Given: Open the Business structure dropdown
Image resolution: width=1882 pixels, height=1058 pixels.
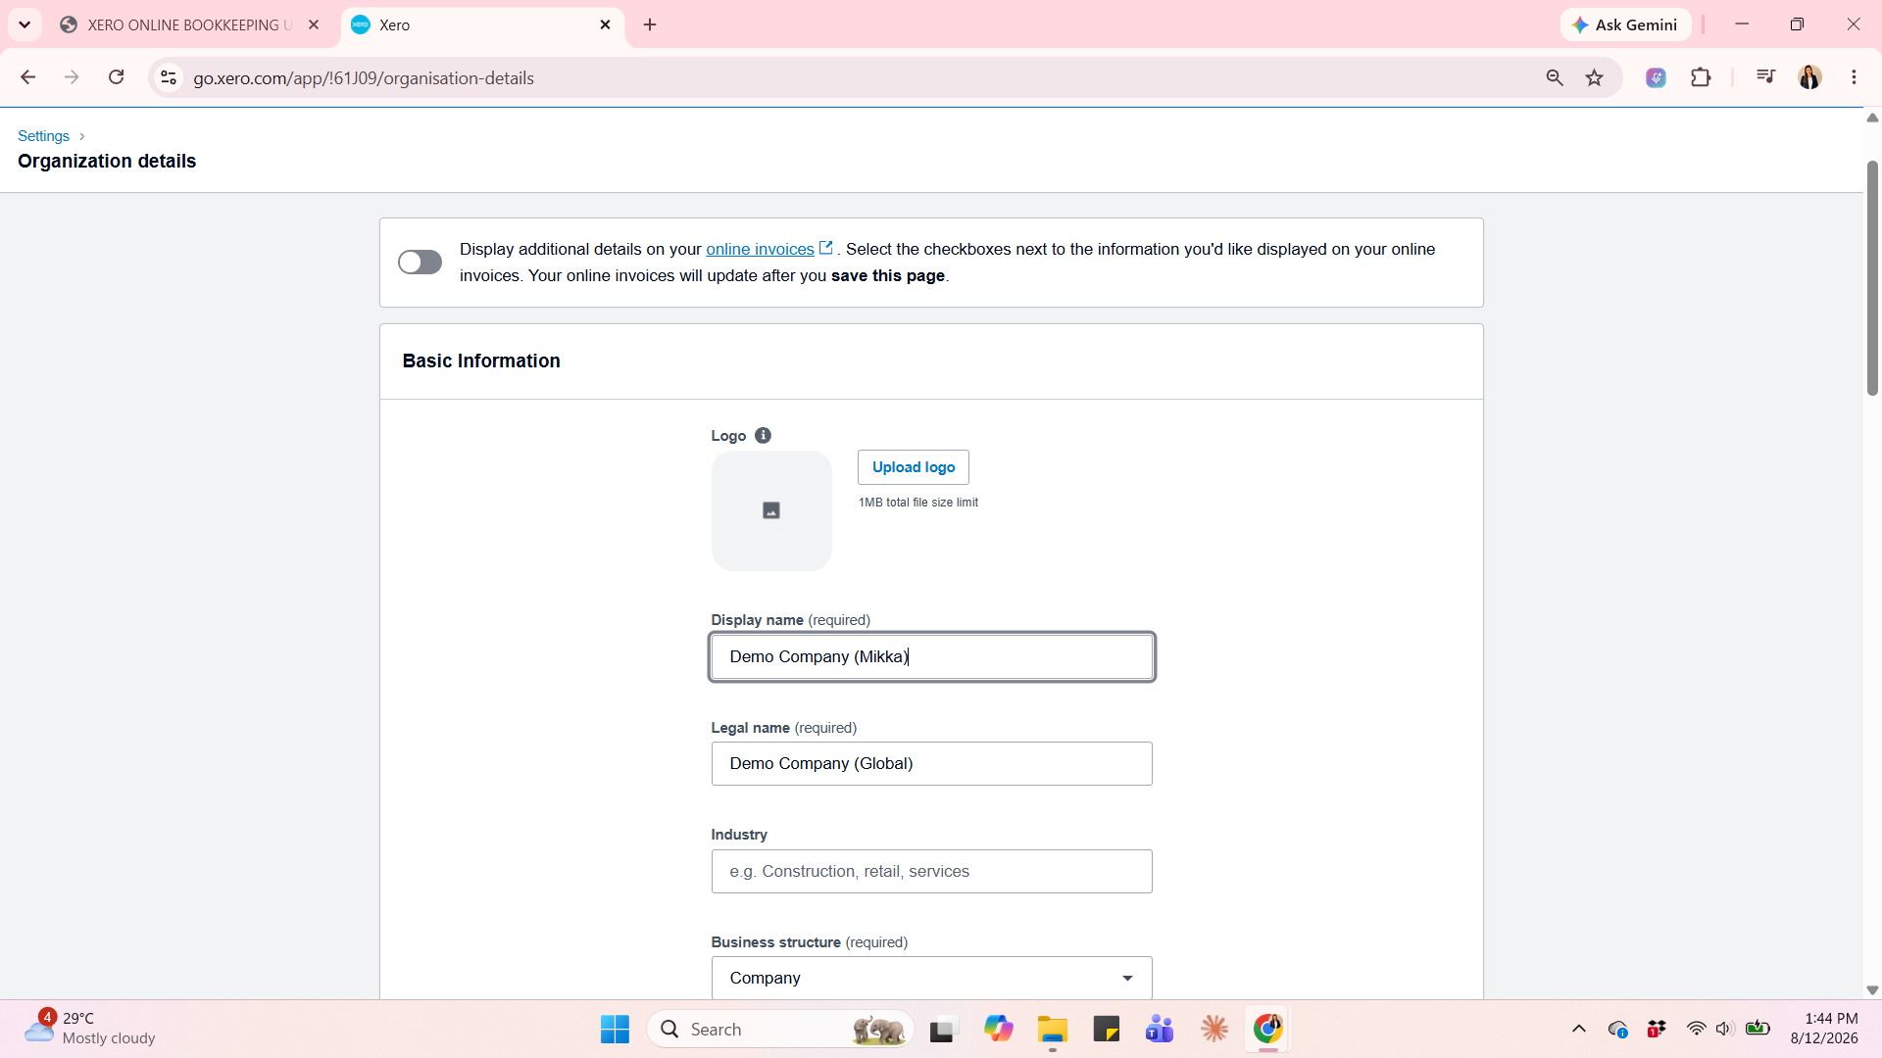Looking at the screenshot, I should [931, 979].
